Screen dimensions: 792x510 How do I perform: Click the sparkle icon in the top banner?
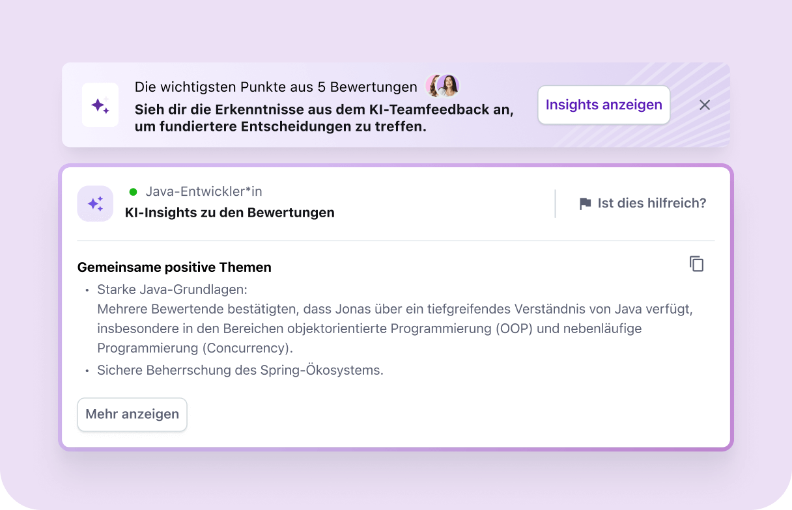click(100, 105)
